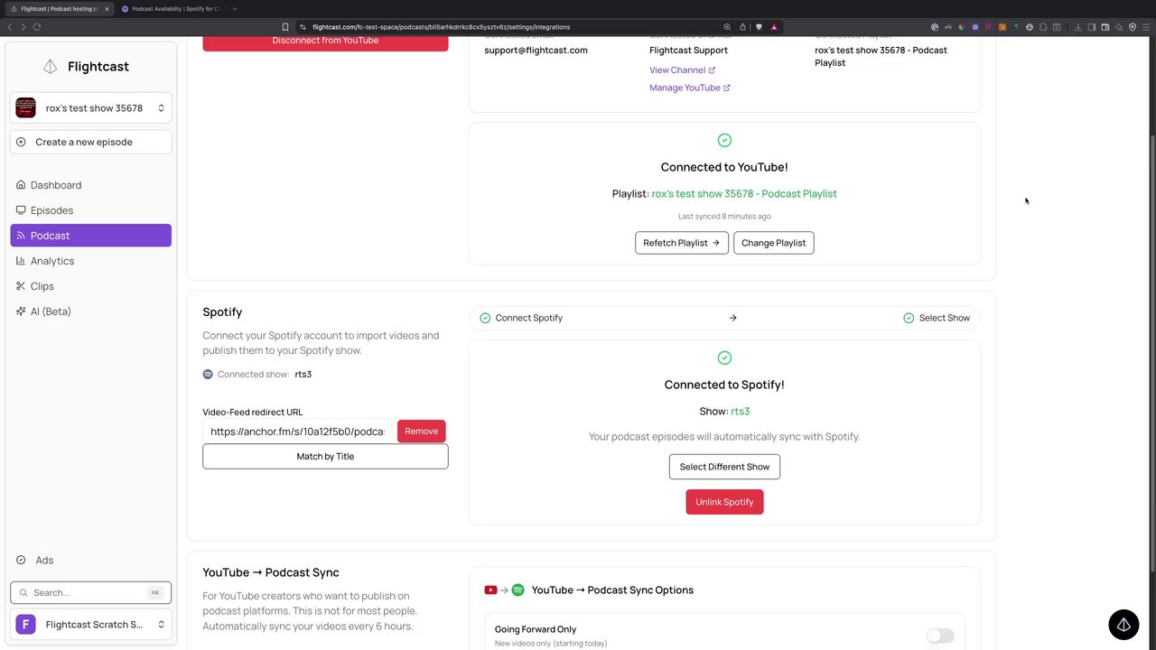Viewport: 1156px width, 650px height.
Task: Click Unlink Spotify button
Action: click(x=724, y=502)
